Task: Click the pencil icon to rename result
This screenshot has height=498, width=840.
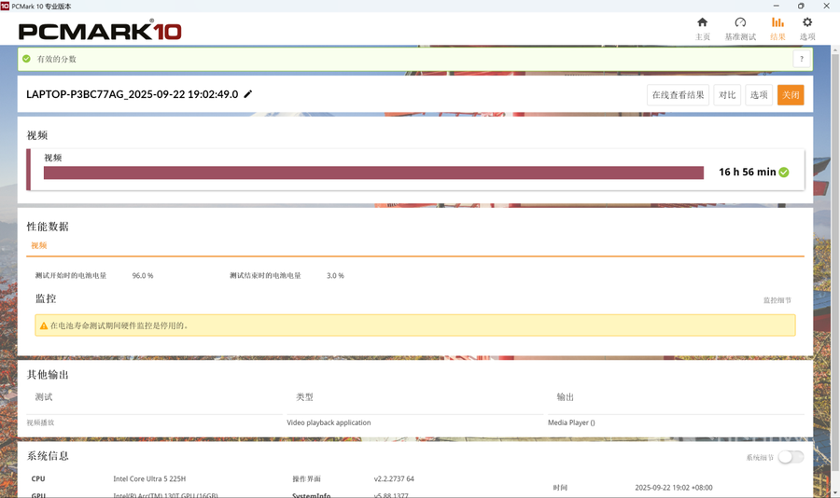Action: tap(248, 94)
